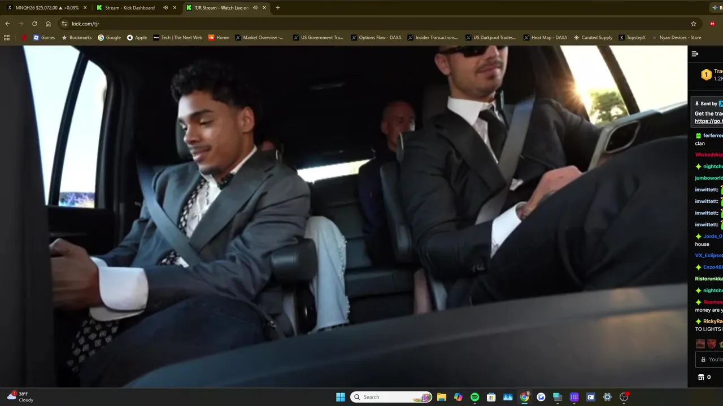The width and height of the screenshot is (723, 406).
Task: Click username RickyRa in chat
Action: 713,321
